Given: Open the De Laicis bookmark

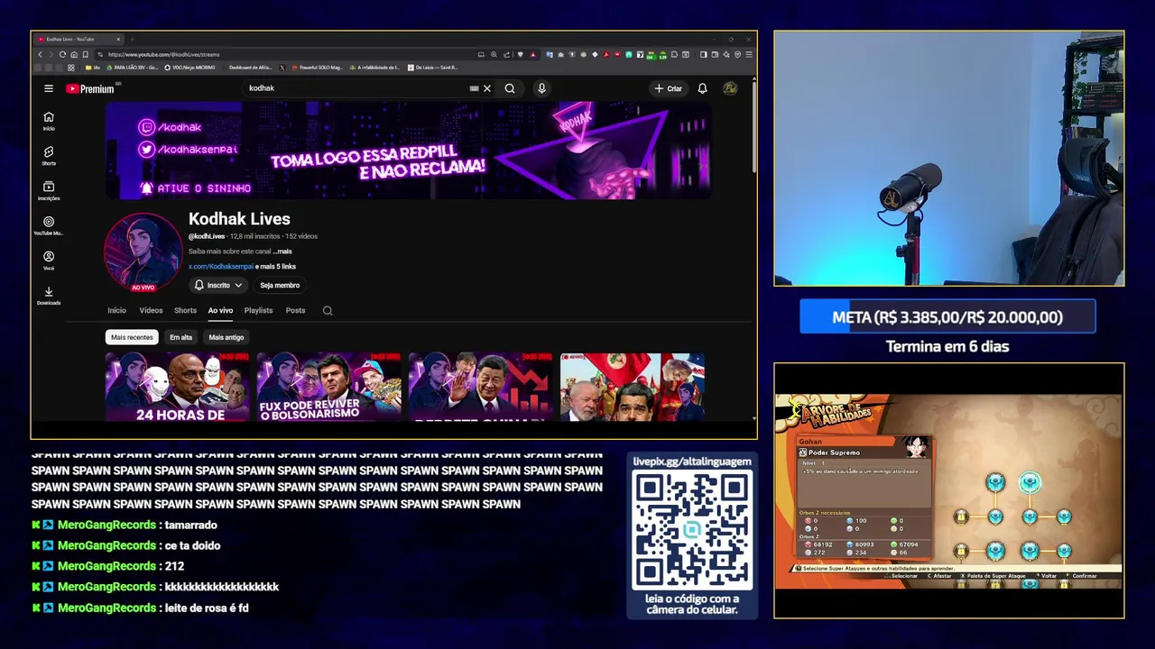Looking at the screenshot, I should point(433,68).
